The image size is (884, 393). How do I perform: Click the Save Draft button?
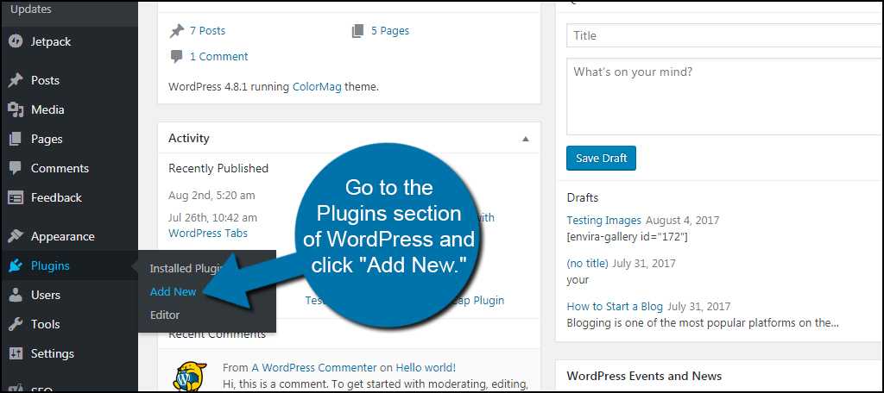coord(601,159)
